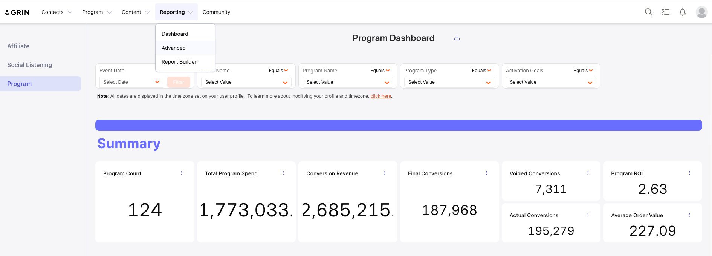Screen dimensions: 712x256
Task: Open the search icon in top bar
Action: click(x=648, y=12)
